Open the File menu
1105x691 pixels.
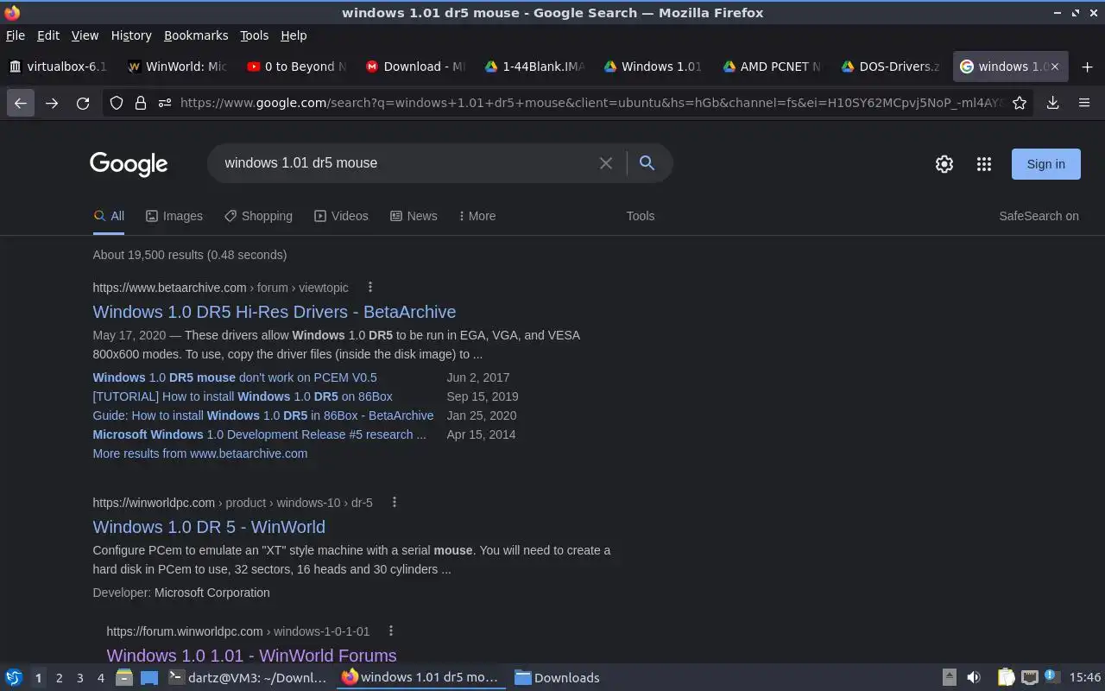coord(16,35)
